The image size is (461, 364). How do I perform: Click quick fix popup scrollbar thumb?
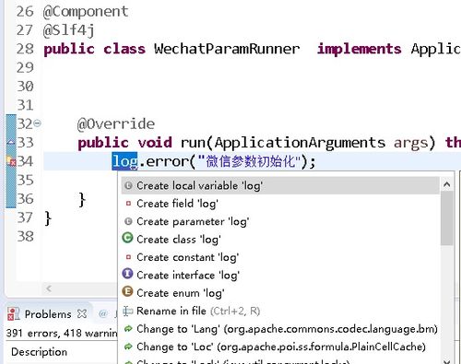point(447,218)
